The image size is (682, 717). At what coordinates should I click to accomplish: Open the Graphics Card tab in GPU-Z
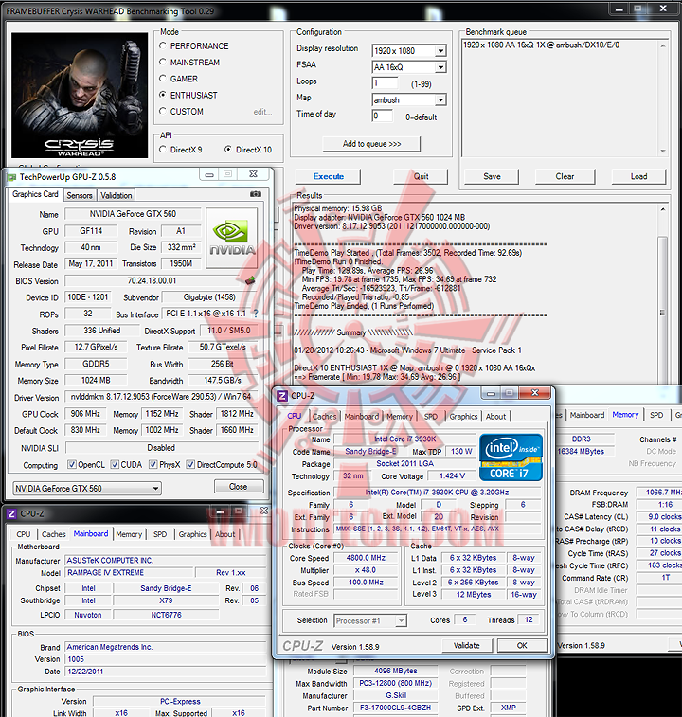pos(35,194)
